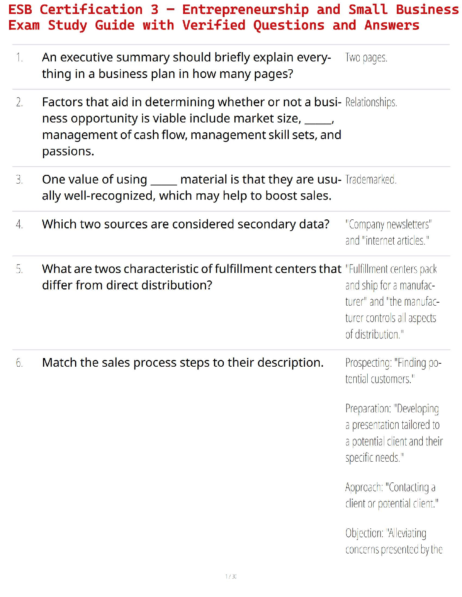Viewport: 462px width, 597px height.
Task: Click the Prospecting description answer
Action: pos(393,371)
